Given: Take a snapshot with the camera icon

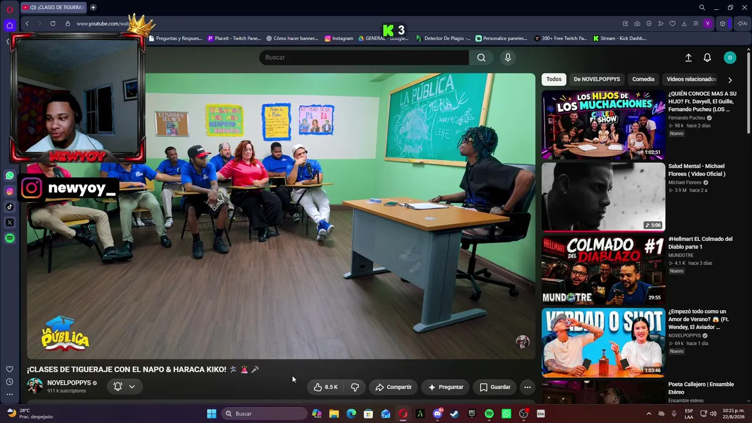Looking at the screenshot, I should coord(637,23).
